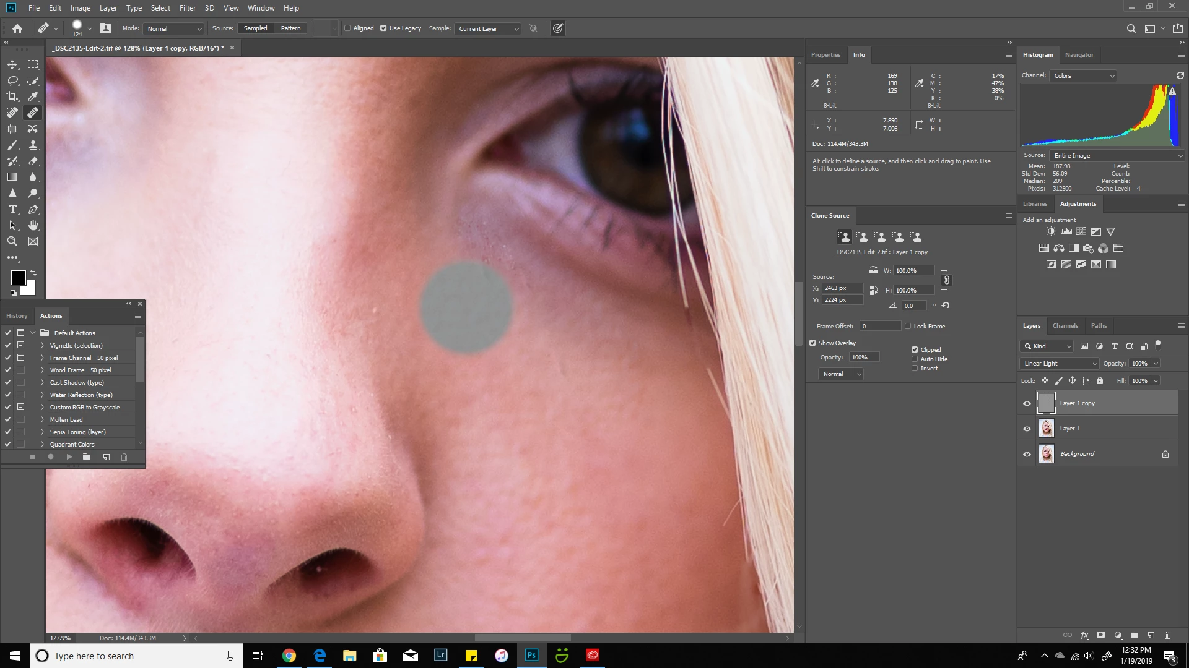This screenshot has height=668, width=1189.
Task: Switch to the Channels tab
Action: tap(1065, 326)
